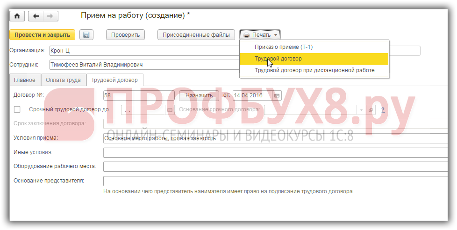Click the Проверить button

coord(125,35)
